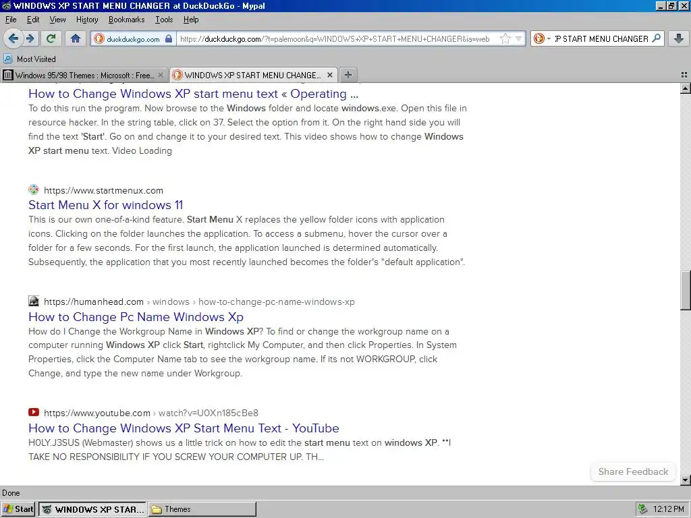This screenshot has height=518, width=691.
Task: Click the vertical scrollbar thumb
Action: 685,290
